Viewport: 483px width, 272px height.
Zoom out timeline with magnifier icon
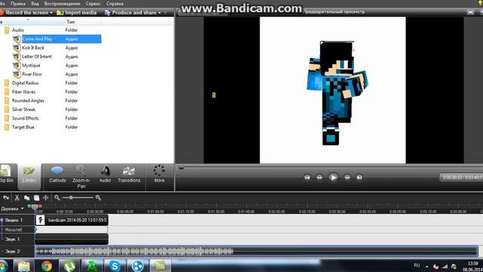(57, 198)
